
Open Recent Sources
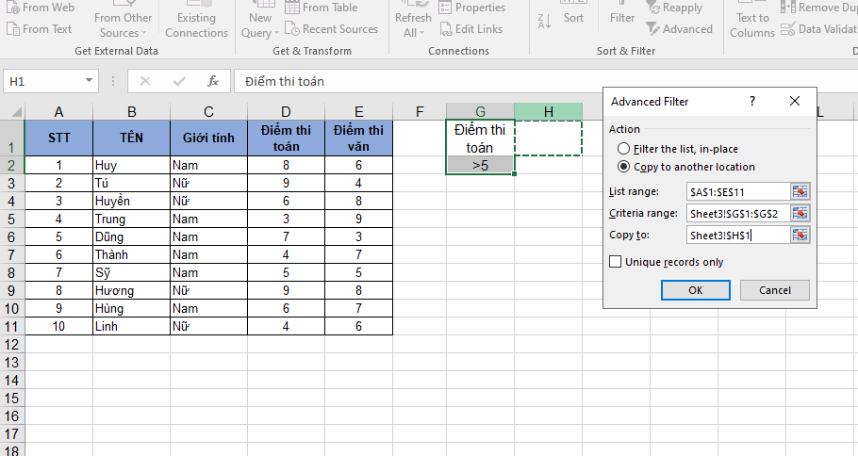pos(332,29)
